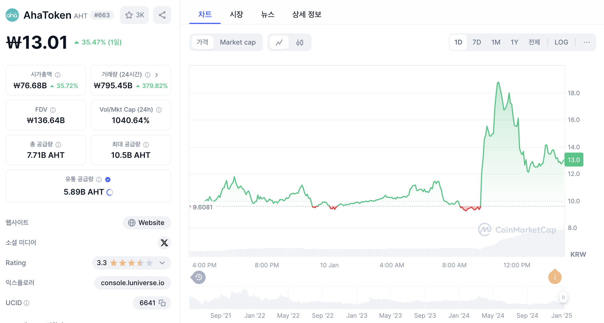Open console.luniverse.io explorer link

(132, 283)
